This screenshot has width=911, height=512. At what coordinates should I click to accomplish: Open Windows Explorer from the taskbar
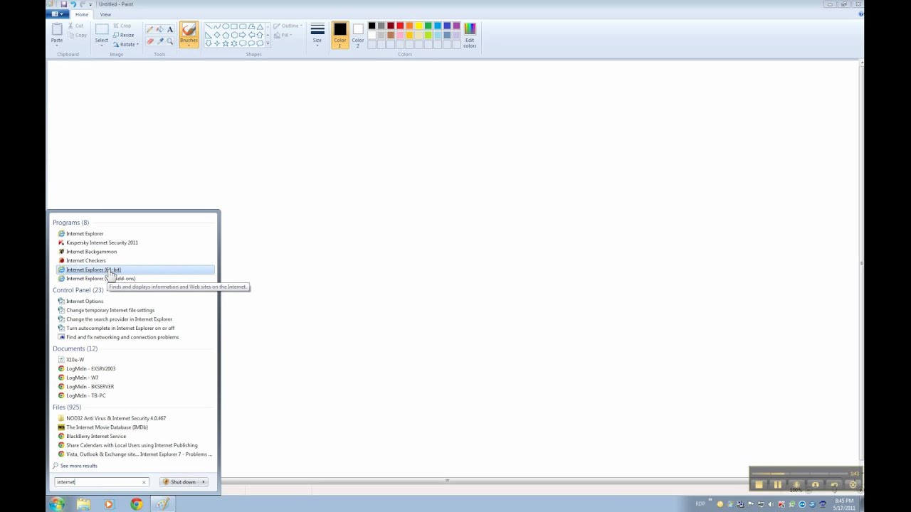click(83, 504)
